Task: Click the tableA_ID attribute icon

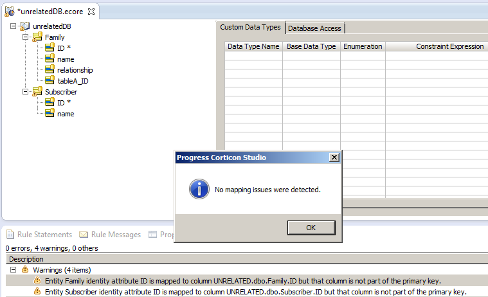Action: pos(50,80)
